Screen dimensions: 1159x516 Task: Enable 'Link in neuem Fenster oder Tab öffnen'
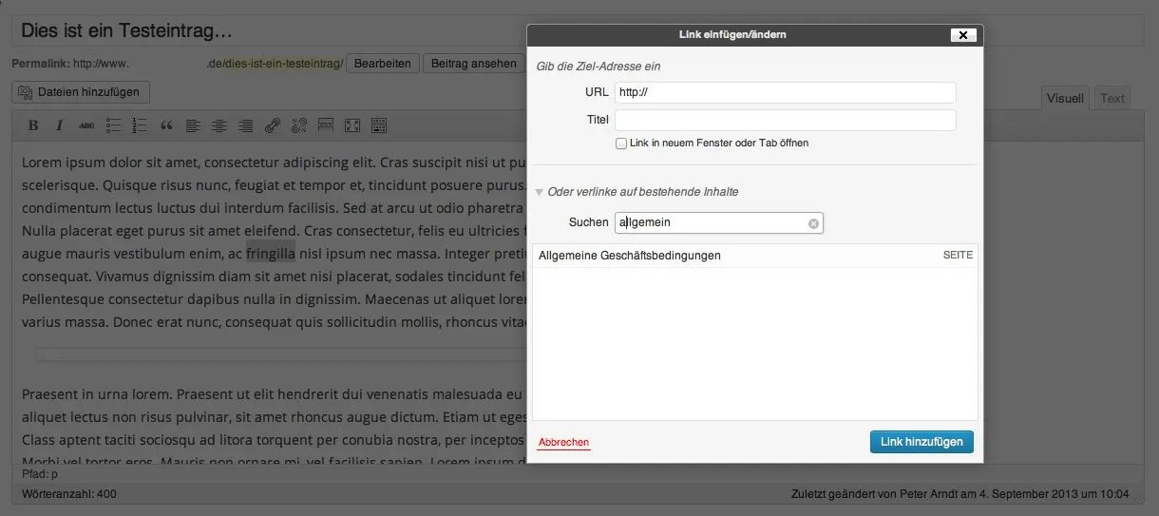621,143
